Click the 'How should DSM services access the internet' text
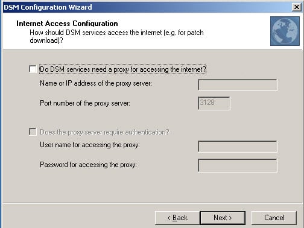The width and height of the screenshot is (304, 228). tap(116, 36)
